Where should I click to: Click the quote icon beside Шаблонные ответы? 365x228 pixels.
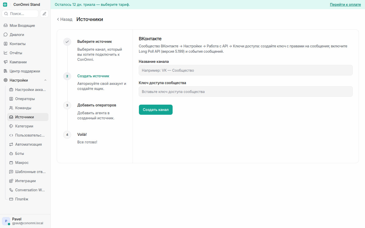pos(11,172)
